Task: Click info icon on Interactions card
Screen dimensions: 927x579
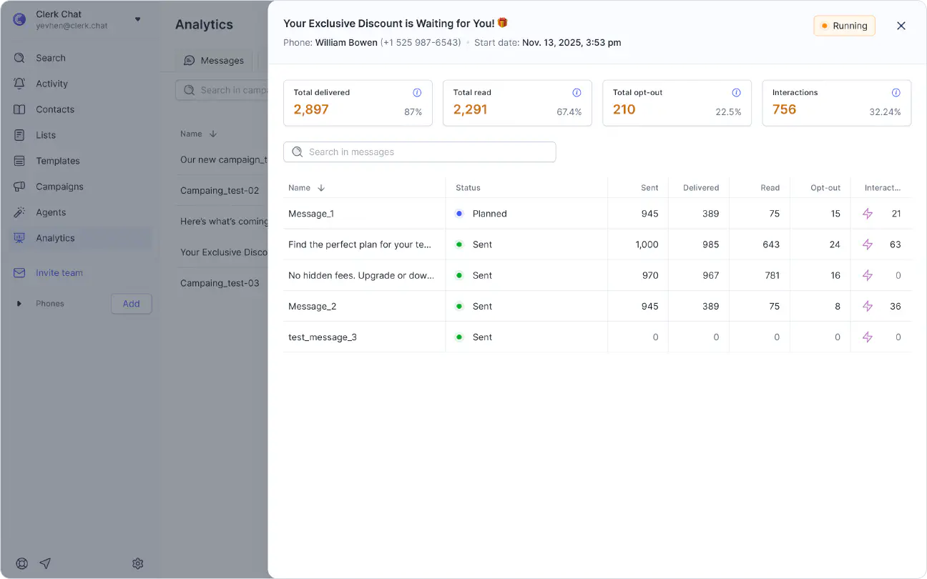Action: point(896,93)
